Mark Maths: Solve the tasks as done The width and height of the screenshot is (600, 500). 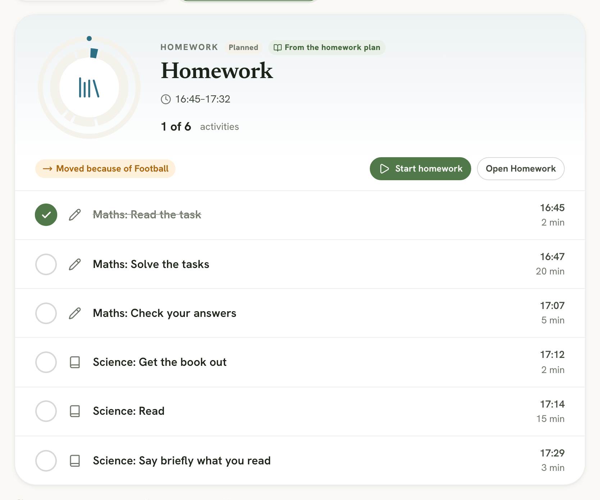pos(46,264)
